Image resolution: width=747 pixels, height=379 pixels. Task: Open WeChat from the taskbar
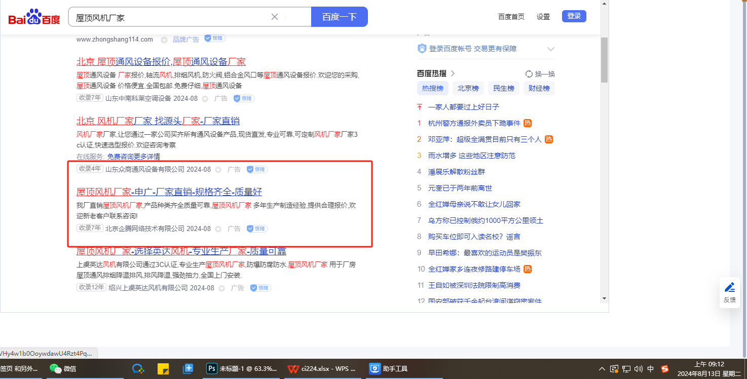tap(63, 369)
